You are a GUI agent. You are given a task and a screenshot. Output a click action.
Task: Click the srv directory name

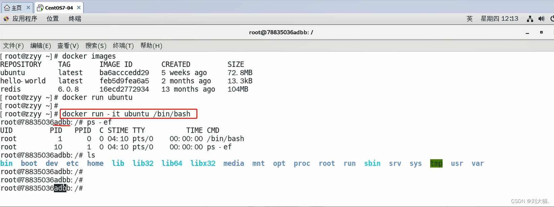395,163
